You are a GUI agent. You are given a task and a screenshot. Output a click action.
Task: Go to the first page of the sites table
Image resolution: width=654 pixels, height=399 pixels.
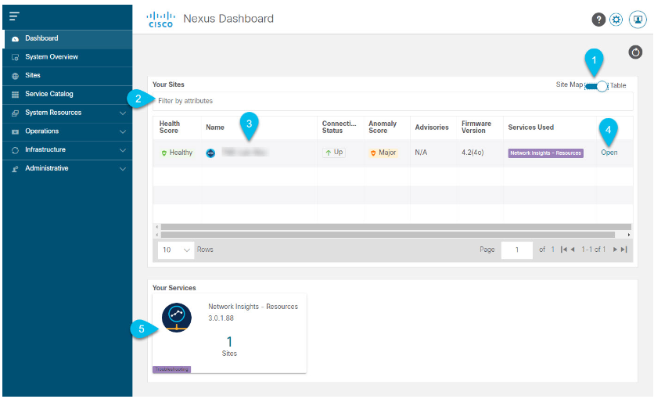click(x=564, y=250)
